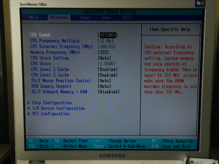
Task: Go to the Boot menu tab
Action: [x=106, y=17]
